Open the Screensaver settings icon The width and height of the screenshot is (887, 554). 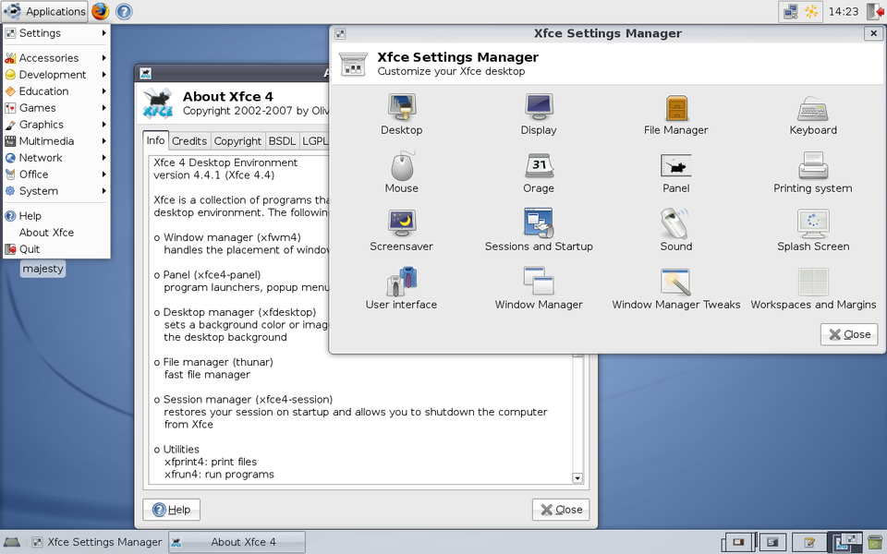[402, 231]
